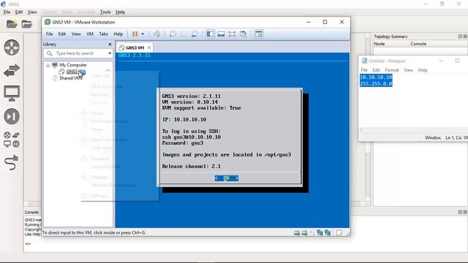Image resolution: width=468 pixels, height=263 pixels.
Task: Send Ctrl+Alt+Del to the virtual machine
Action: coord(156,34)
